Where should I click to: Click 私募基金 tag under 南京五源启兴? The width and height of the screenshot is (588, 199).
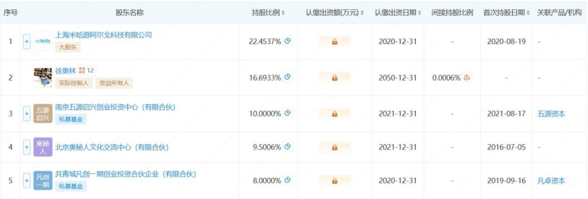(71, 120)
